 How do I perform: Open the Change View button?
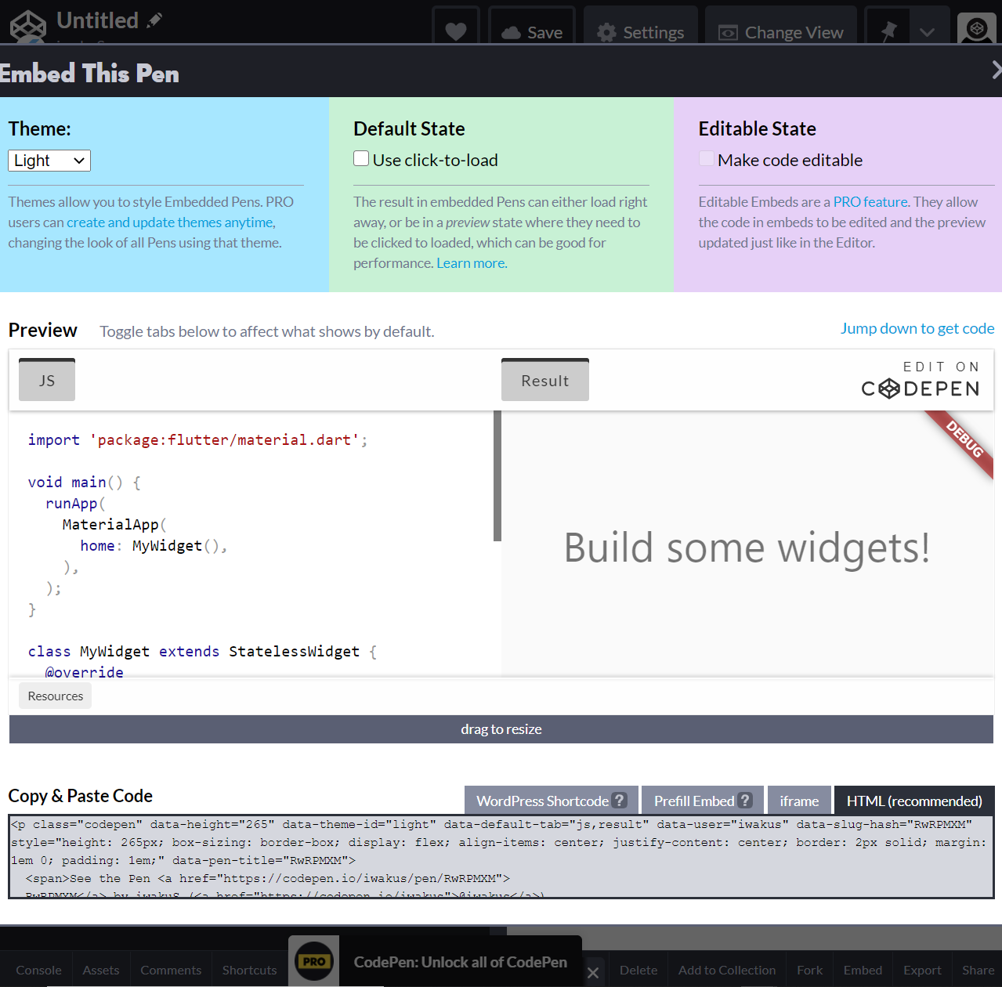(781, 31)
